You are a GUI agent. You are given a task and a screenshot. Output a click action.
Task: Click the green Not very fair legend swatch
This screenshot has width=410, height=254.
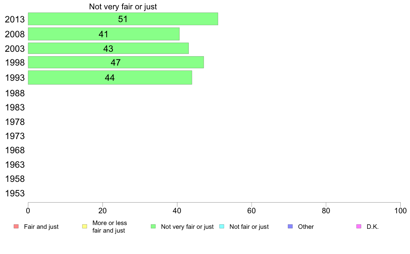(x=153, y=226)
